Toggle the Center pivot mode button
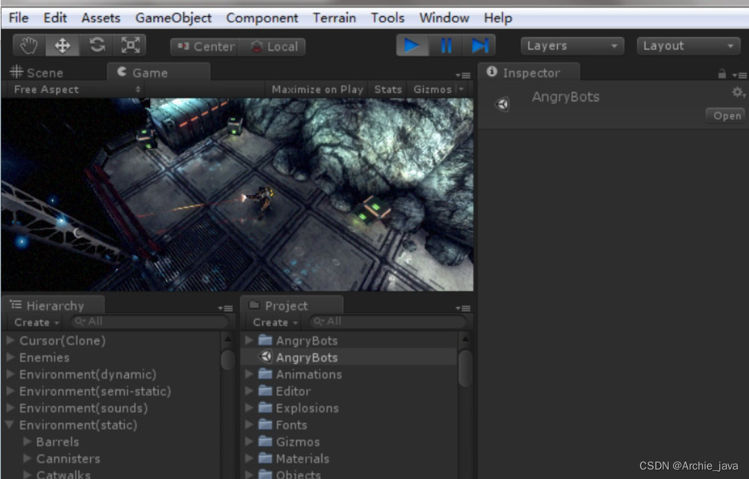This screenshot has width=749, height=479. click(205, 47)
